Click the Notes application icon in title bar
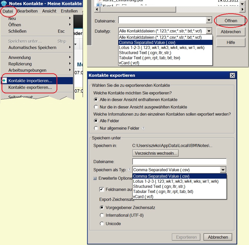Image resolution: width=249 pixels, height=245 pixels. 4,4
